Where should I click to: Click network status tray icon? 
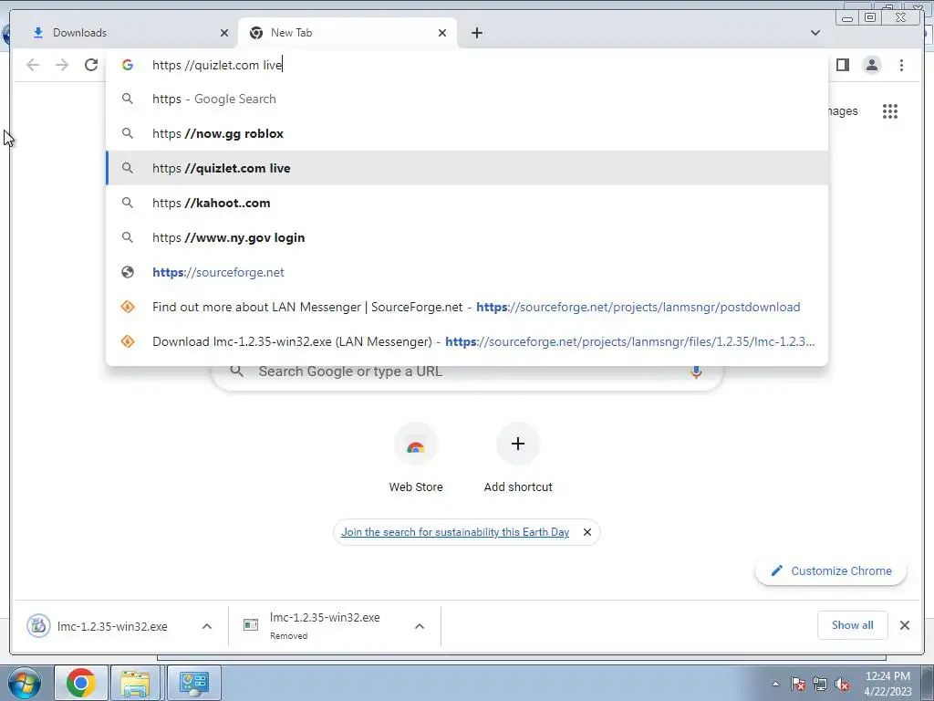(x=820, y=684)
